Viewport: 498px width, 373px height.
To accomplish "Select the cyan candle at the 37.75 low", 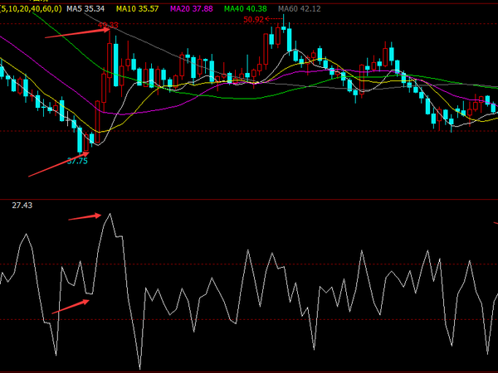I will coord(81,140).
